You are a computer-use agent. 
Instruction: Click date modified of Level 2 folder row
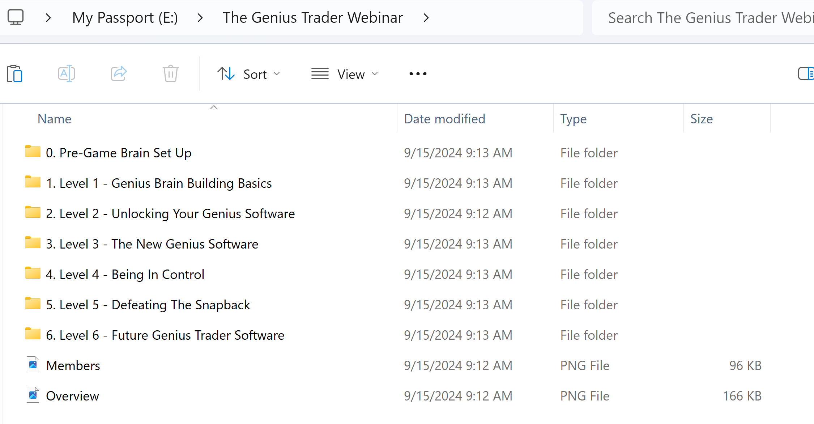click(458, 214)
